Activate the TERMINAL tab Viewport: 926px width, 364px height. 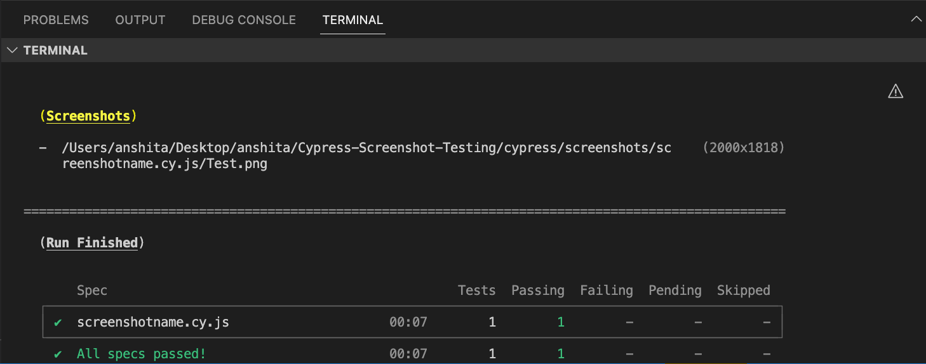tap(352, 20)
